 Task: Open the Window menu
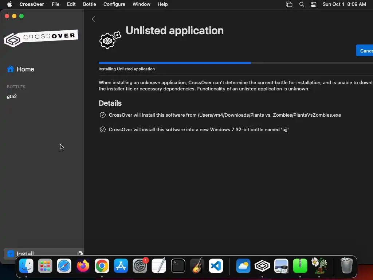[141, 4]
